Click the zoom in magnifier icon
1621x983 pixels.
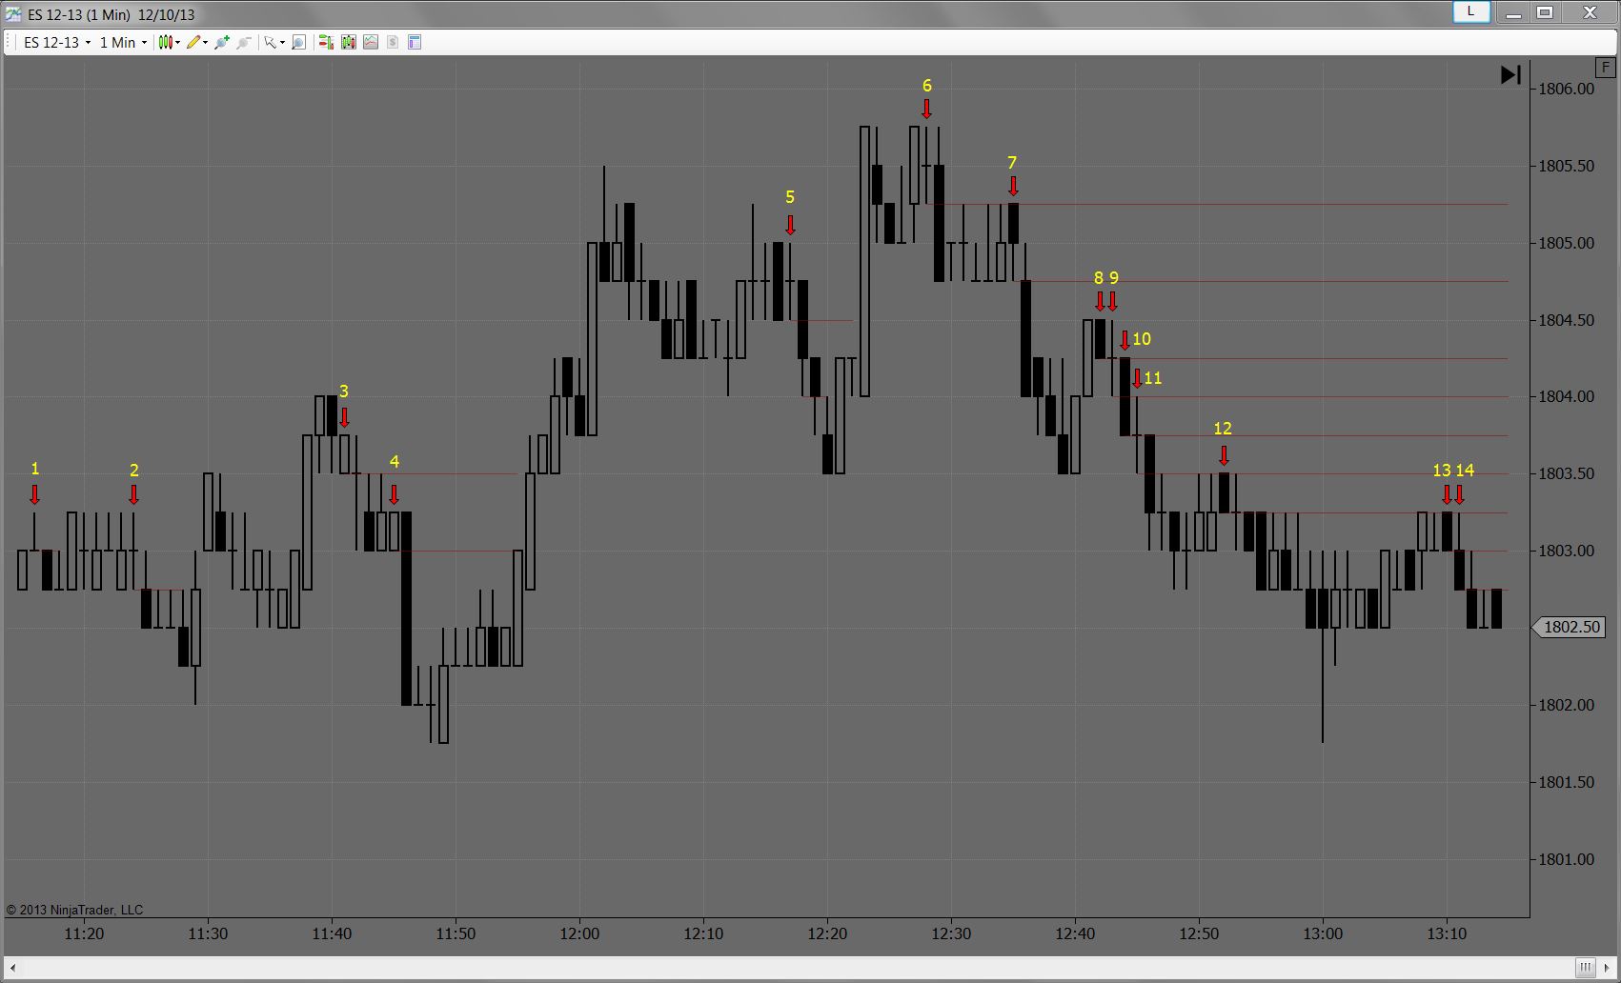tap(222, 43)
